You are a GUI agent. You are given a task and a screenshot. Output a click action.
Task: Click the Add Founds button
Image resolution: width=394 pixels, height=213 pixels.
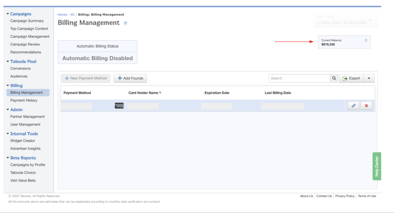point(130,78)
